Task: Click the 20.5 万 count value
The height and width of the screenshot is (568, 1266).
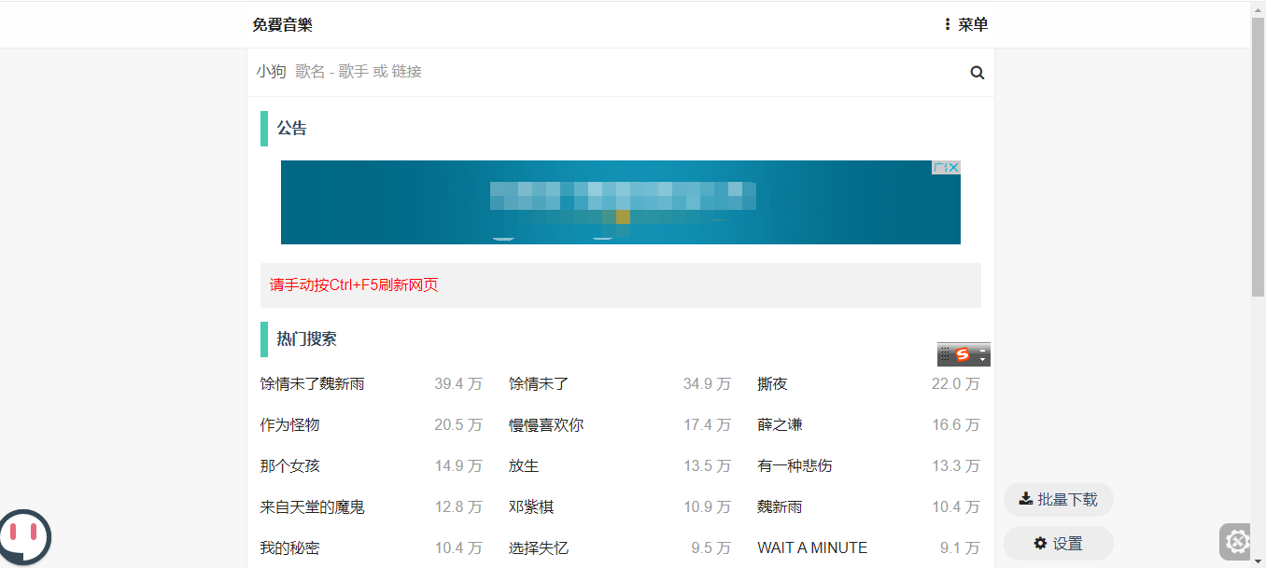Action: (x=458, y=424)
